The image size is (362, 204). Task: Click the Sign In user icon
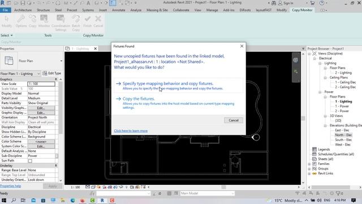[280, 3]
